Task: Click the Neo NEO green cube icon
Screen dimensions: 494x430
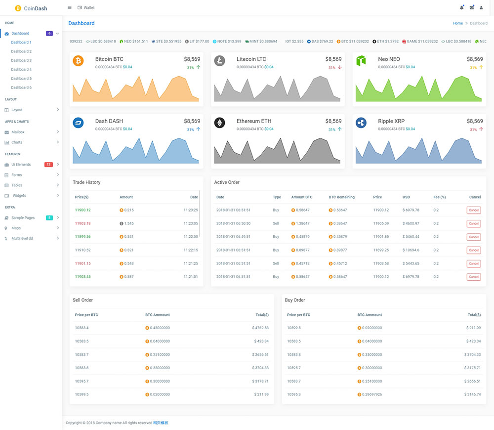Action: [x=361, y=60]
